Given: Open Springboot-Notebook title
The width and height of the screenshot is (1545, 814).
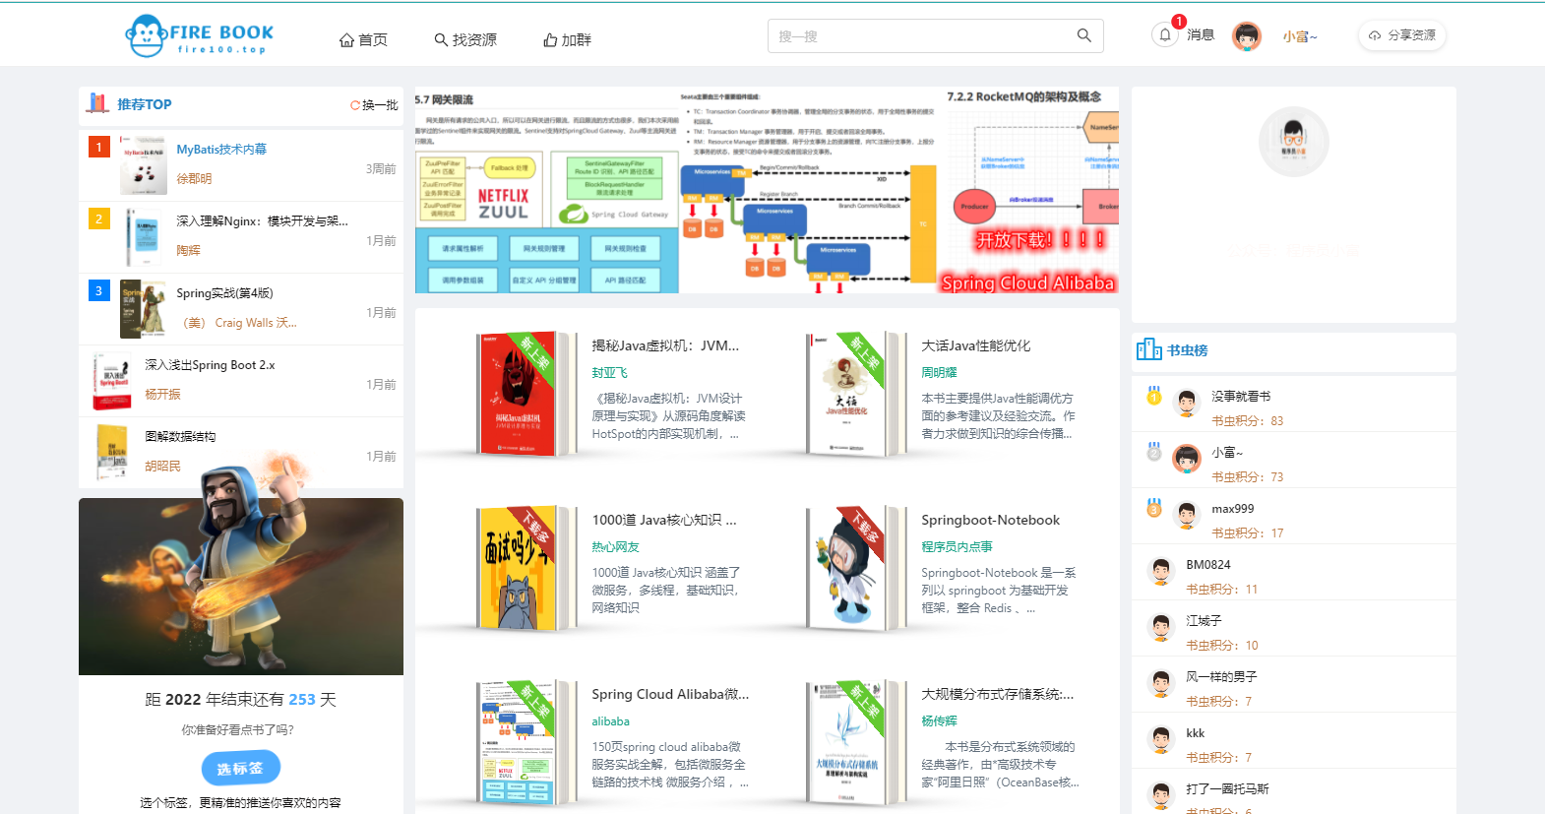Looking at the screenshot, I should coord(990,520).
